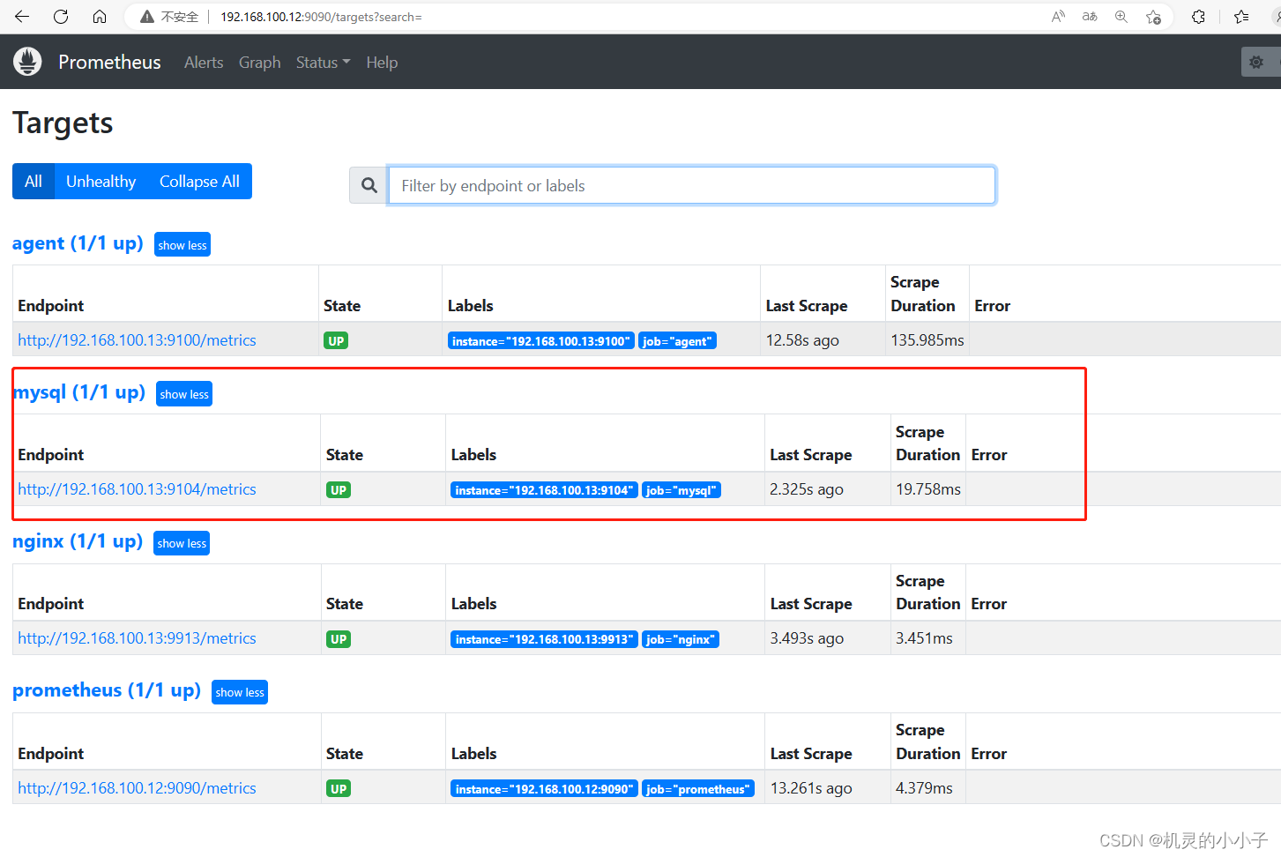Screen dimensions: 1281x857
Task: Click the browser back arrow
Action: coord(22,17)
